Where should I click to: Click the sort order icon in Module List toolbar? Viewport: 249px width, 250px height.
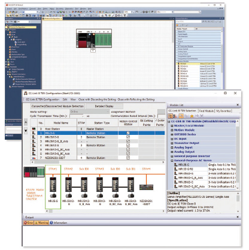(175, 116)
